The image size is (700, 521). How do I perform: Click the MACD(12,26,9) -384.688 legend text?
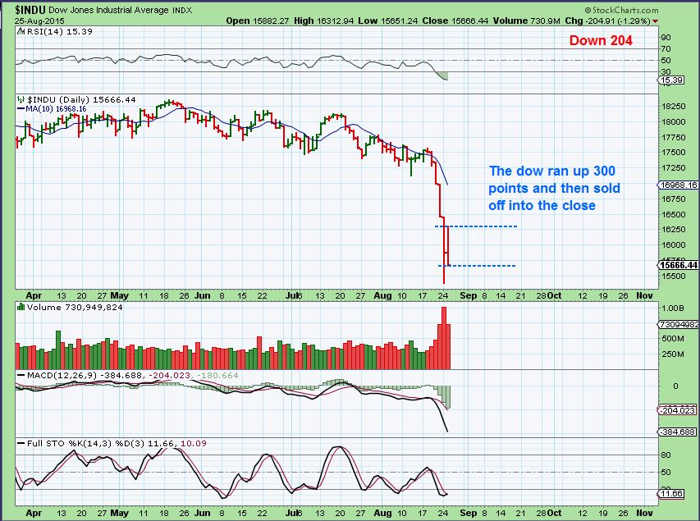pos(85,376)
